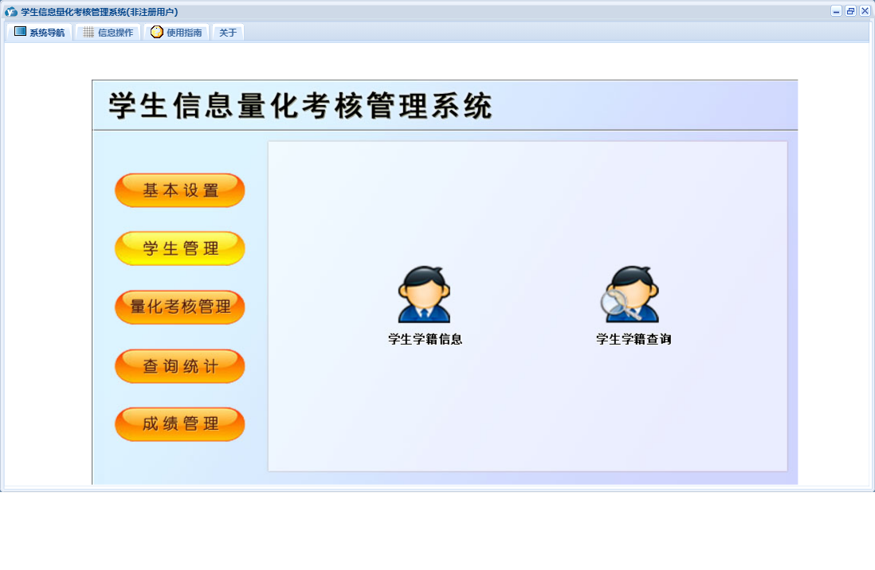
Task: Open 量化考核管理 section
Action: point(179,306)
